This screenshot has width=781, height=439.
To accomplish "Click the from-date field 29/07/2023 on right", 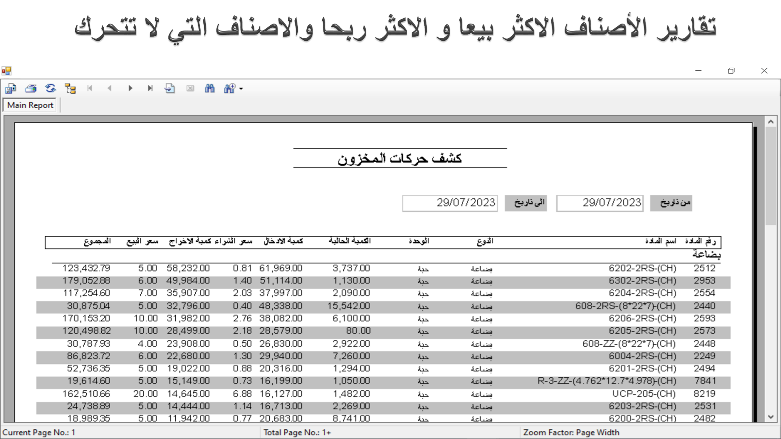I will 600,203.
